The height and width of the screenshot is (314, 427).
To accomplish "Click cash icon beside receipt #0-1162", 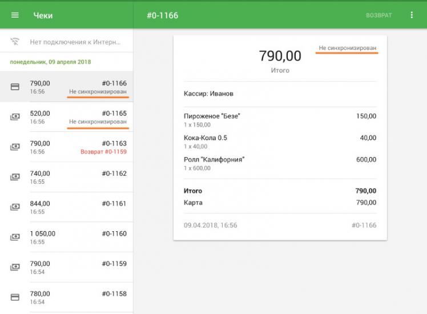I will click(x=15, y=177).
